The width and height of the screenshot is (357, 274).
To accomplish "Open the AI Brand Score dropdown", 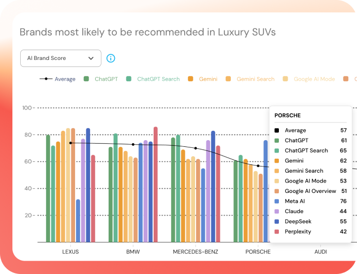I will [61, 58].
